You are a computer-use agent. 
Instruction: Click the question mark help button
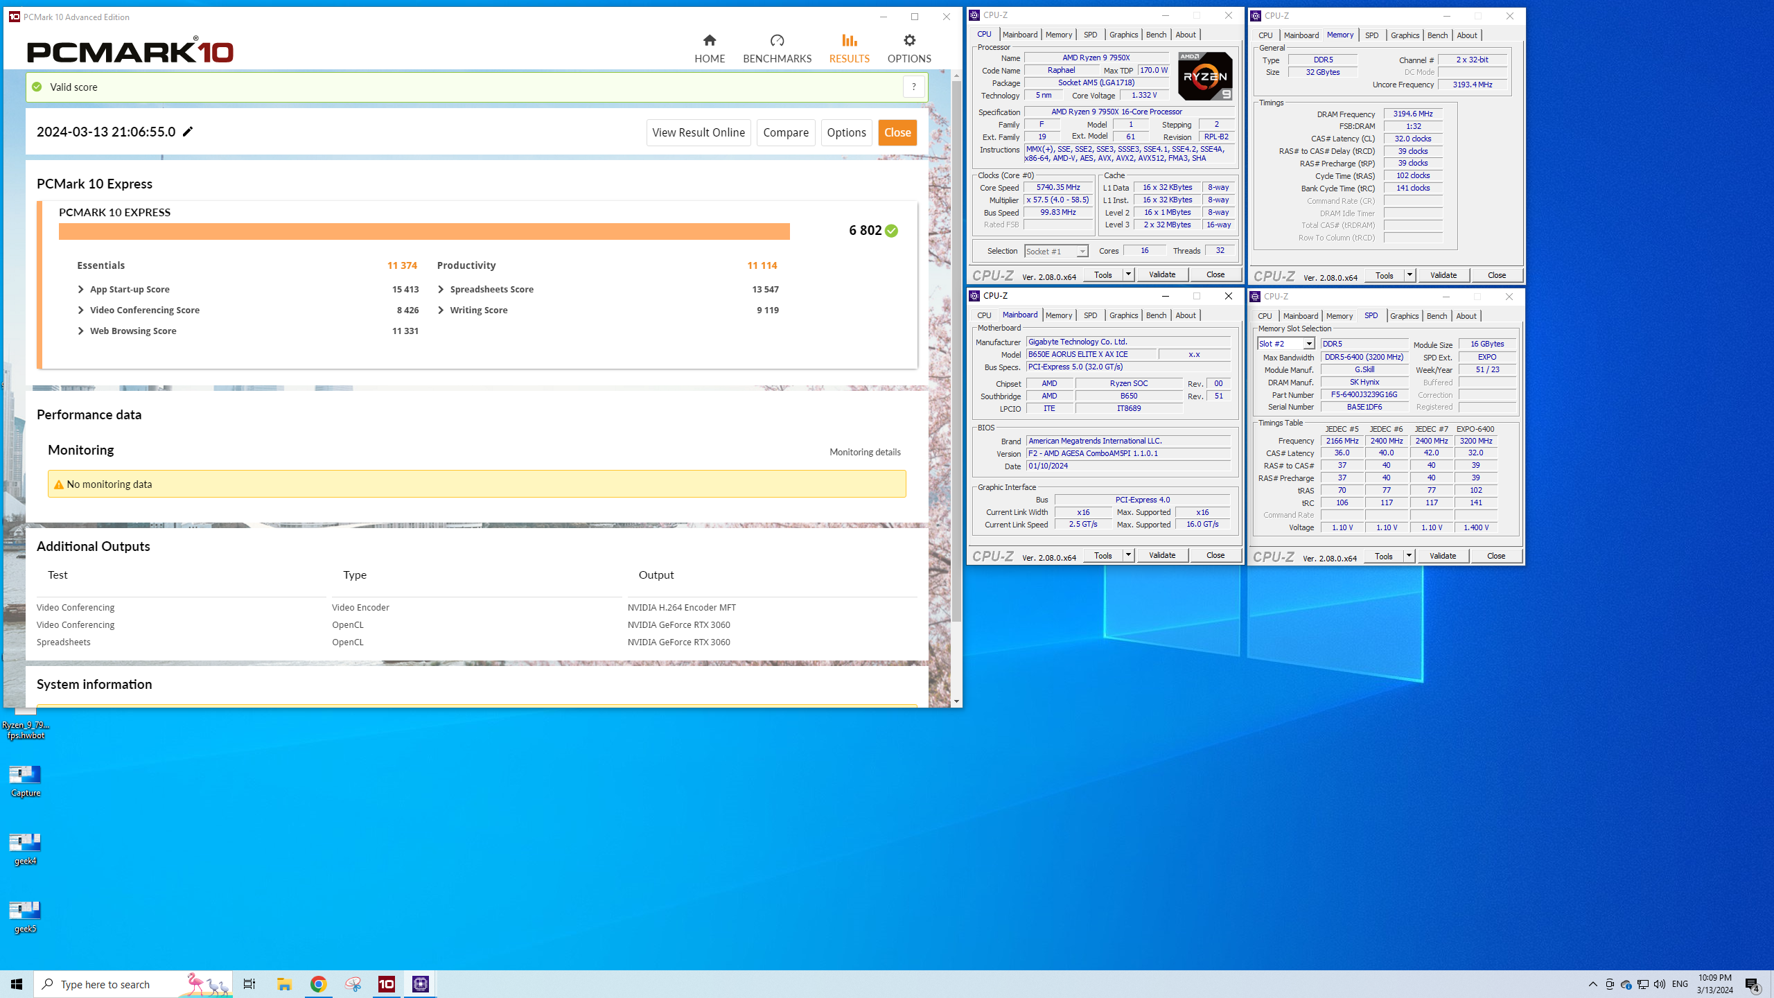coord(913,87)
